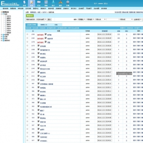Click the edit icon in row ID 1040
The width and height of the screenshot is (143, 143).
pyautogui.click(x=38, y=68)
